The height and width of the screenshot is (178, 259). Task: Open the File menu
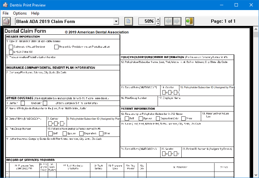6,13
